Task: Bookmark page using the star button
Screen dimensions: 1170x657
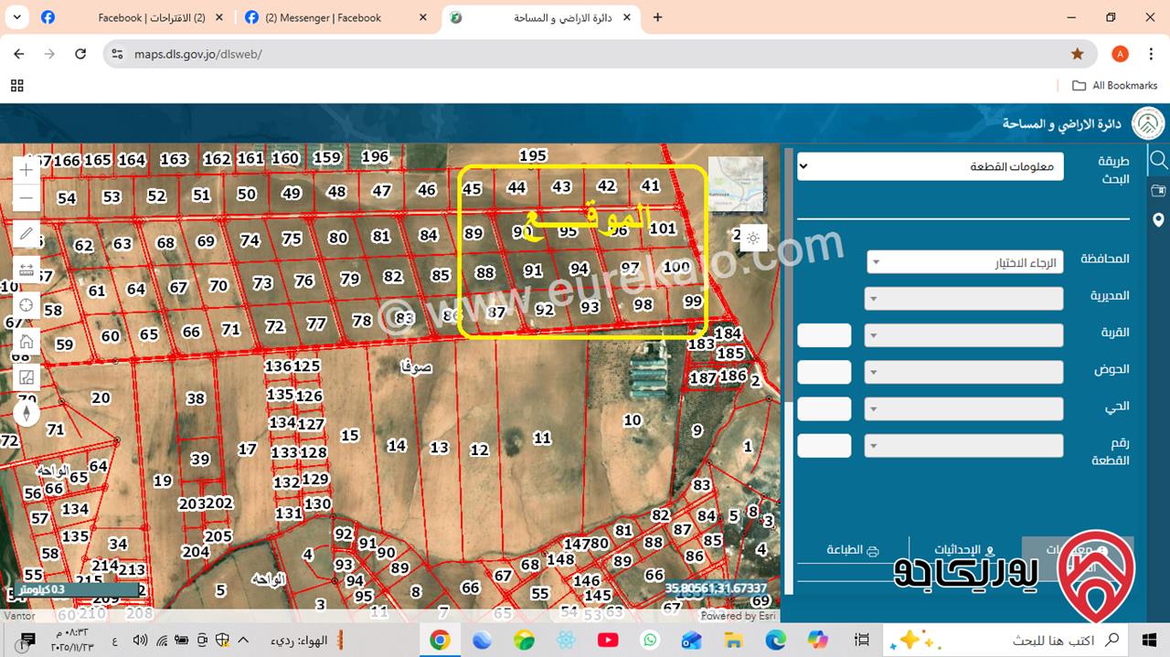Action: (x=1078, y=54)
